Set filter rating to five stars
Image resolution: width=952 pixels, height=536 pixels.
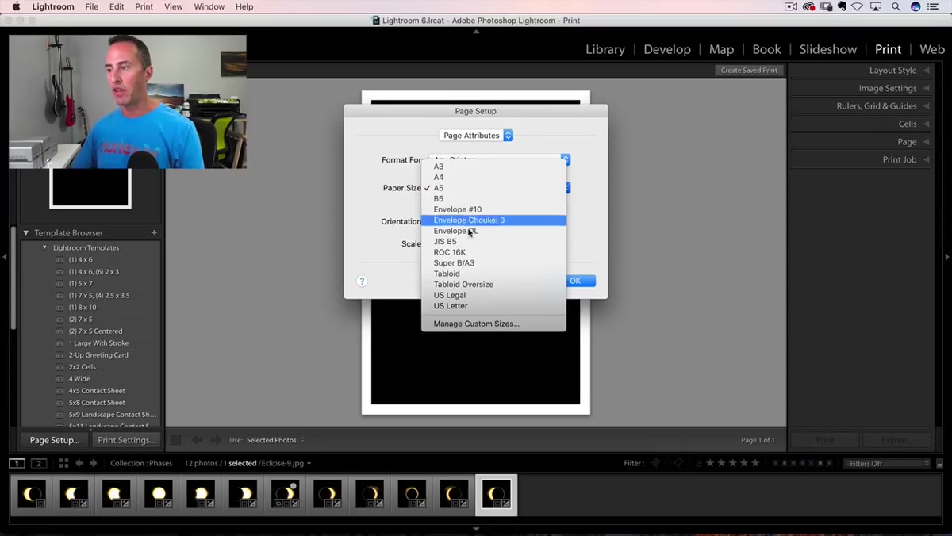tap(755, 463)
